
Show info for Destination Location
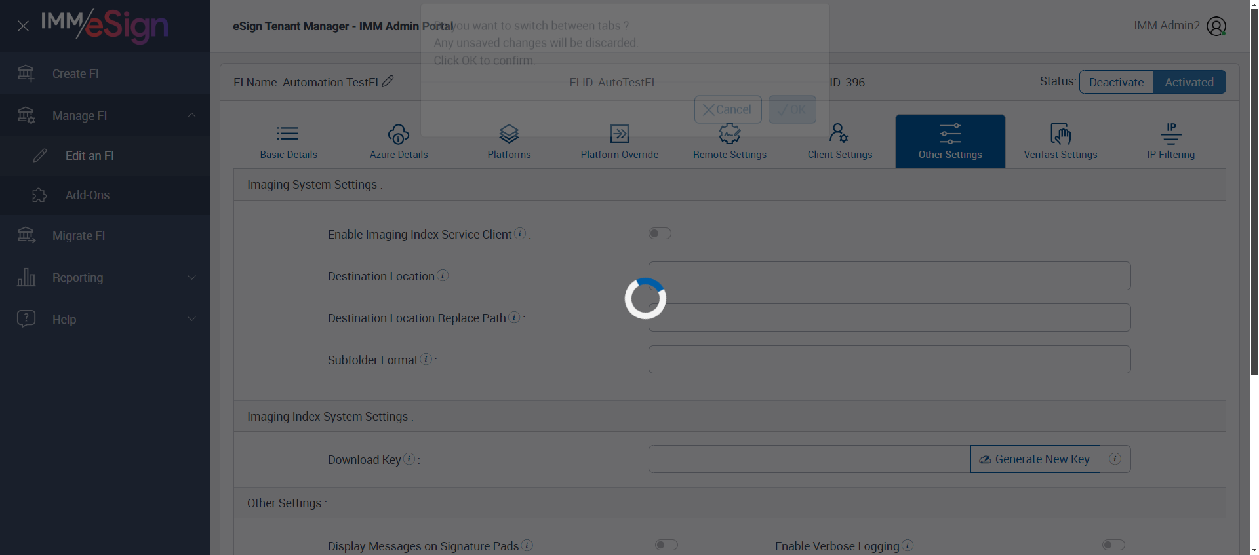[x=443, y=275]
